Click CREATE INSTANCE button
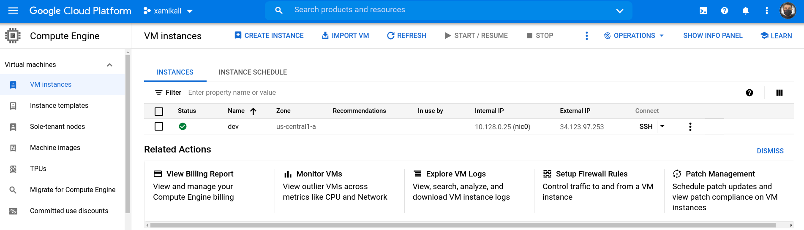Viewport: 804px width, 230px height. coord(269,36)
